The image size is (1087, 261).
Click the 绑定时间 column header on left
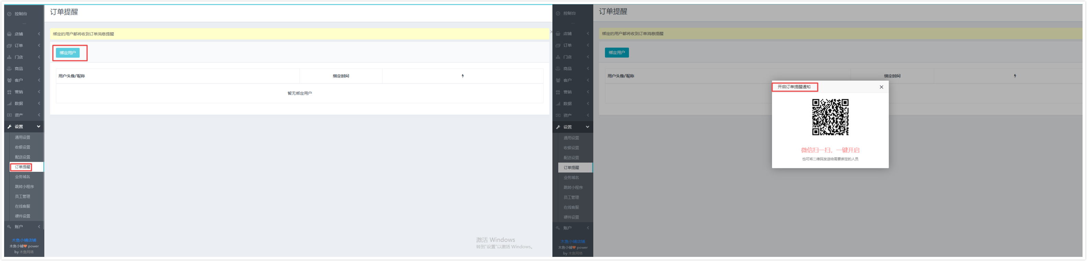341,76
